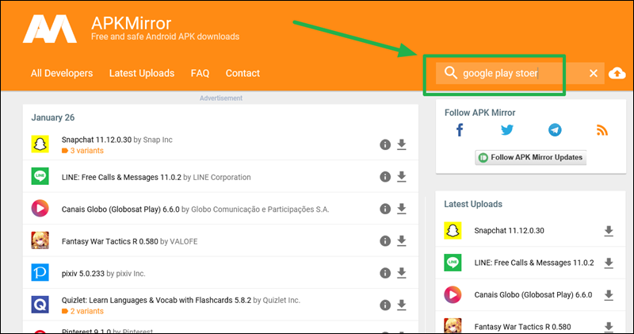This screenshot has width=634, height=334.
Task: Show info for Quizlet 5.8.2
Action: click(385, 305)
